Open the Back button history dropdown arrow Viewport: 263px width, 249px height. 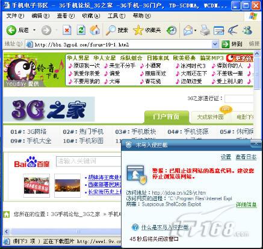point(34,30)
